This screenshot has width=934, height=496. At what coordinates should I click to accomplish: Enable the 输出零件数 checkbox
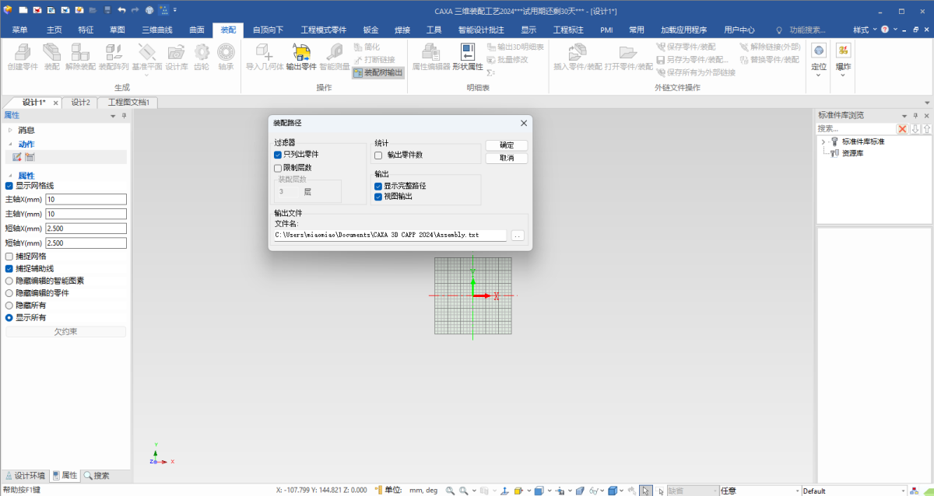tap(378, 155)
